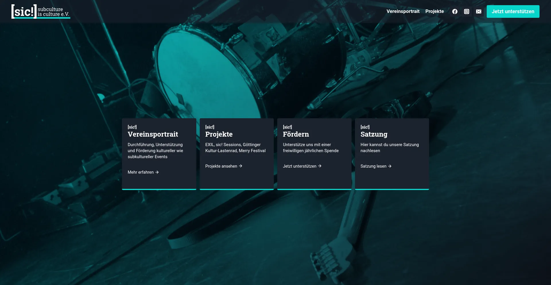
Task: Follow the Mehr erfahren link
Action: tap(143, 172)
